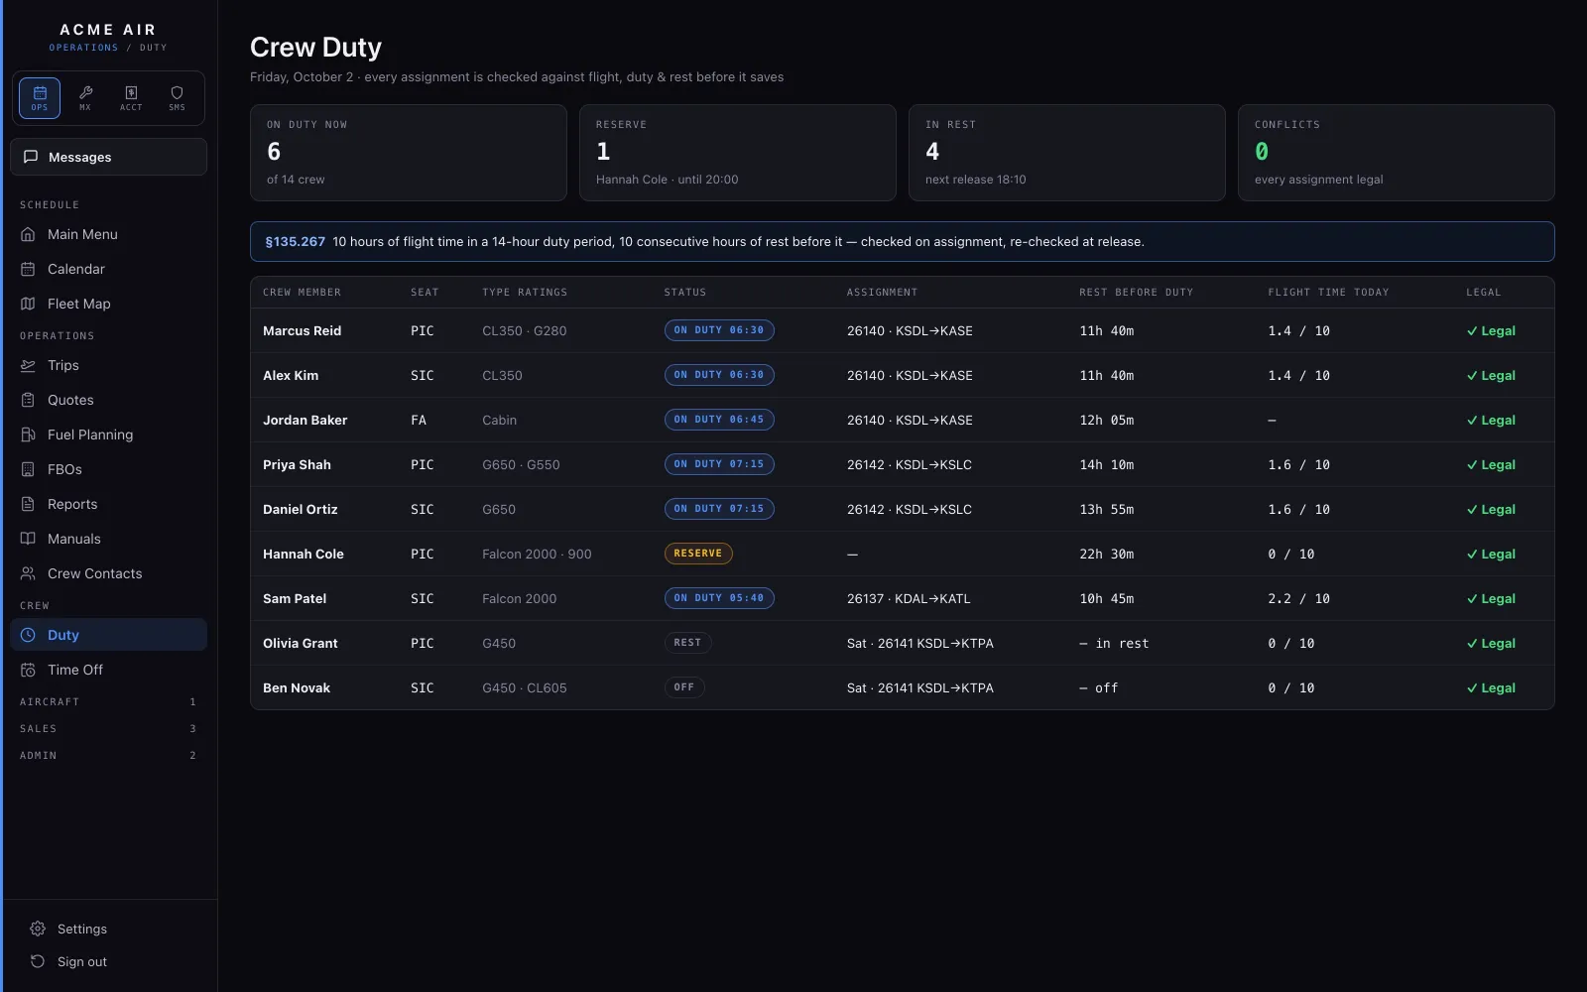Click Daniel Ortiz's Legal status
Viewport: 1587px width, 992px height.
coord(1491,509)
